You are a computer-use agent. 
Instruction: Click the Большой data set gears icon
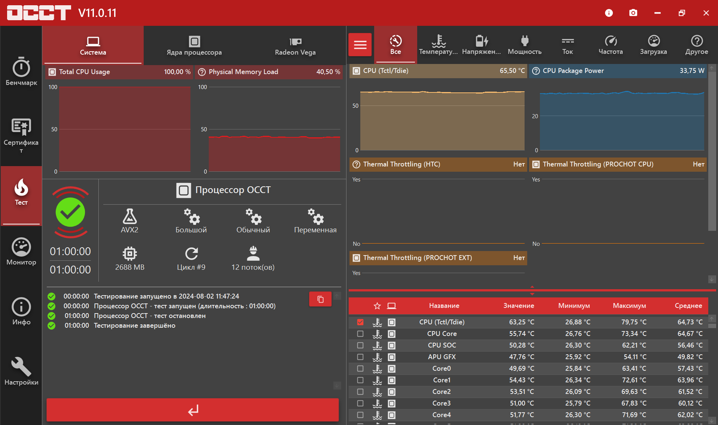(192, 216)
